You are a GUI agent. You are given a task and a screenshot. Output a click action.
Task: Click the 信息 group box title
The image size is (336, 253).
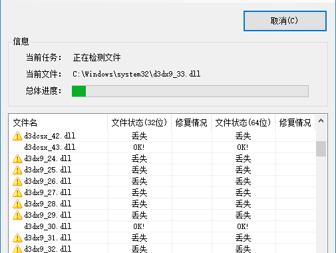[21, 41]
